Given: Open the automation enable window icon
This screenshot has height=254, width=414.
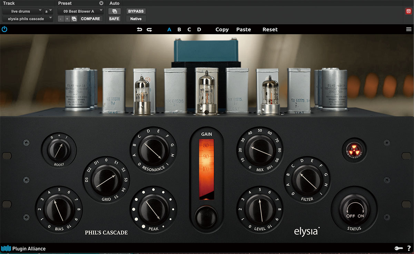Looking at the screenshot, I should click(x=115, y=11).
